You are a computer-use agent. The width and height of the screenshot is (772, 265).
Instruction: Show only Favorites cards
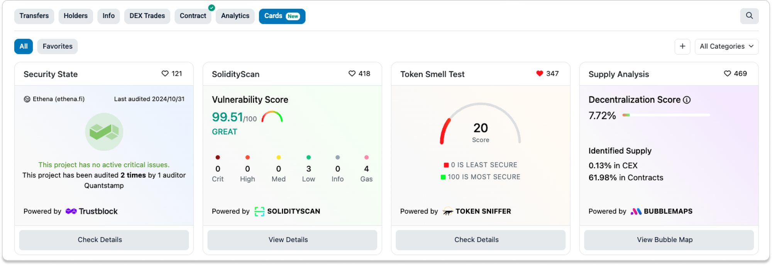pyautogui.click(x=58, y=46)
